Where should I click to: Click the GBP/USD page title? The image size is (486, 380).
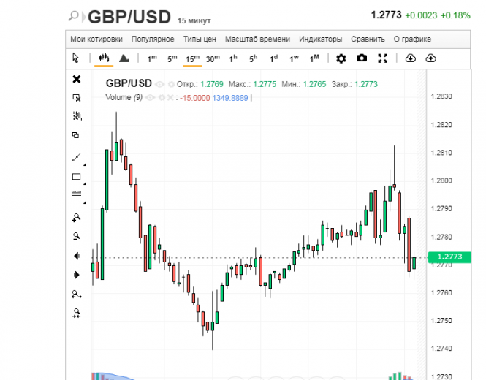[129, 17]
